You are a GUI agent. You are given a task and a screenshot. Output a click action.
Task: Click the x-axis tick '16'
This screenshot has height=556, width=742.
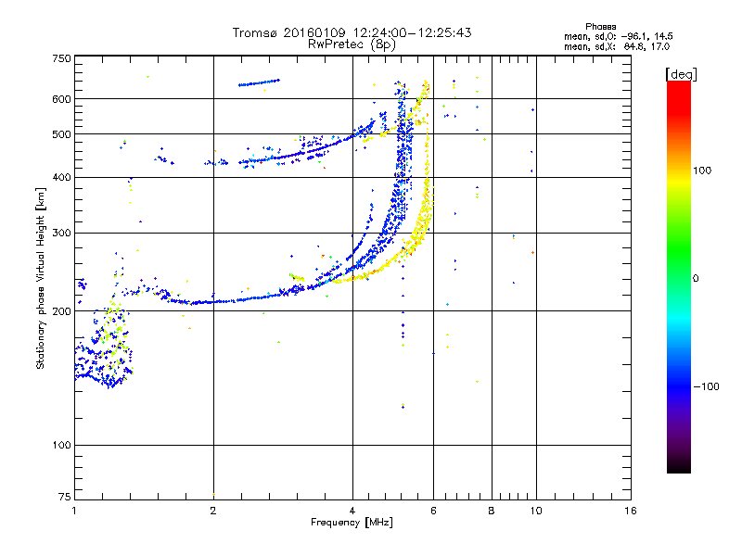(631, 511)
